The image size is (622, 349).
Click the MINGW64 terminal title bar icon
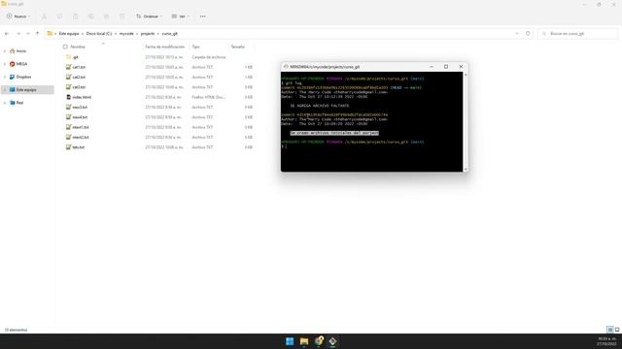pos(286,67)
